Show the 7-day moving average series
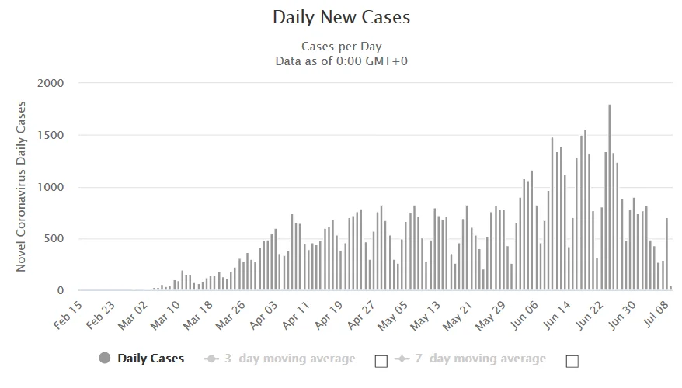Viewport: 682px width, 388px height. pyautogui.click(x=479, y=359)
